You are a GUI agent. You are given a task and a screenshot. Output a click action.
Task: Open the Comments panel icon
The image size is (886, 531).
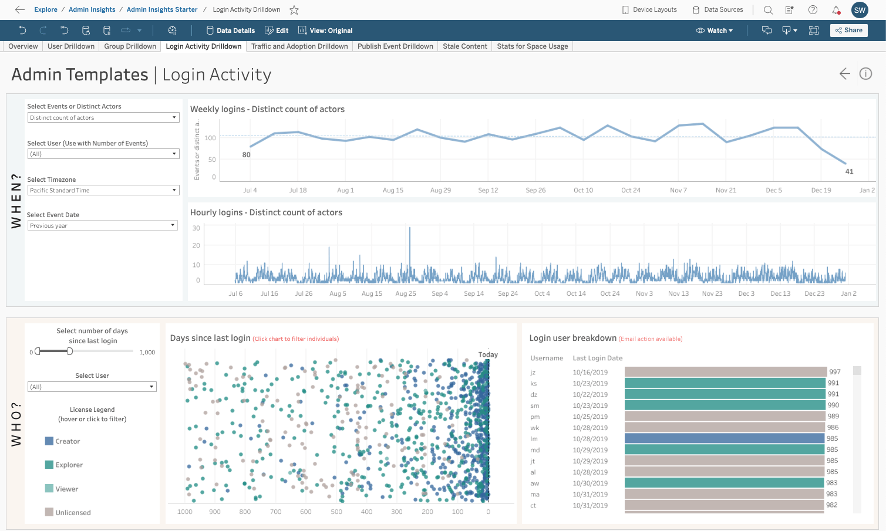tap(767, 31)
